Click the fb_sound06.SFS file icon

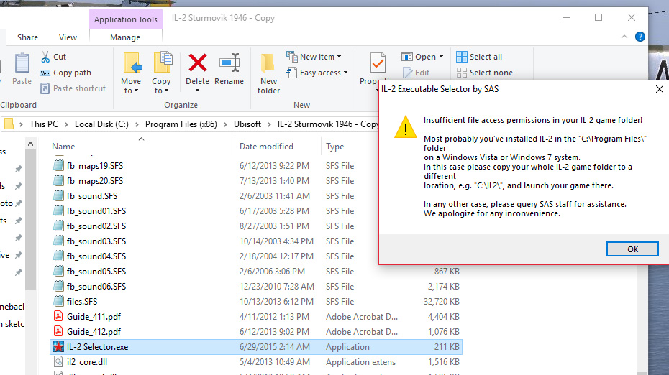tap(58, 286)
